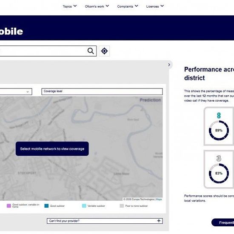The width and height of the screenshot is (234, 234).
Task: Click the Performance across district heading
Action: 209,74
